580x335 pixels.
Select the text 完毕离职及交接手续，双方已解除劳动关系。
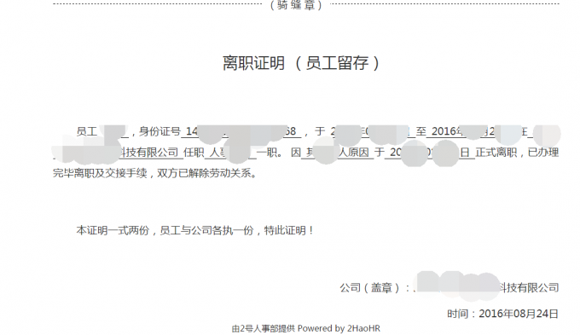pos(155,173)
